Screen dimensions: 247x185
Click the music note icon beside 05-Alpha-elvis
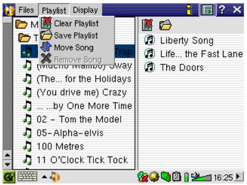pos(27,133)
